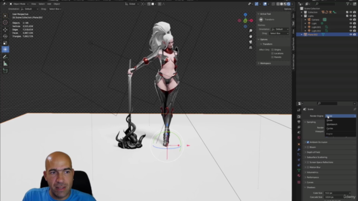Check Affect Only Parents option

(272, 57)
